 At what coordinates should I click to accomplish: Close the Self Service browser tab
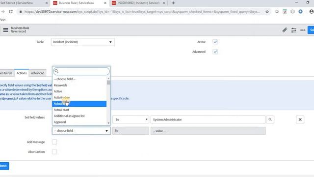click(x=47, y=3)
